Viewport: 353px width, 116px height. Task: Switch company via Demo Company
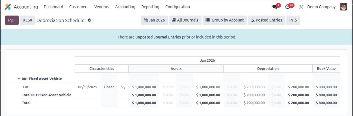click(x=321, y=7)
